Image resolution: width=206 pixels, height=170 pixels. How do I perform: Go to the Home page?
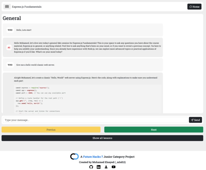click(194, 7)
